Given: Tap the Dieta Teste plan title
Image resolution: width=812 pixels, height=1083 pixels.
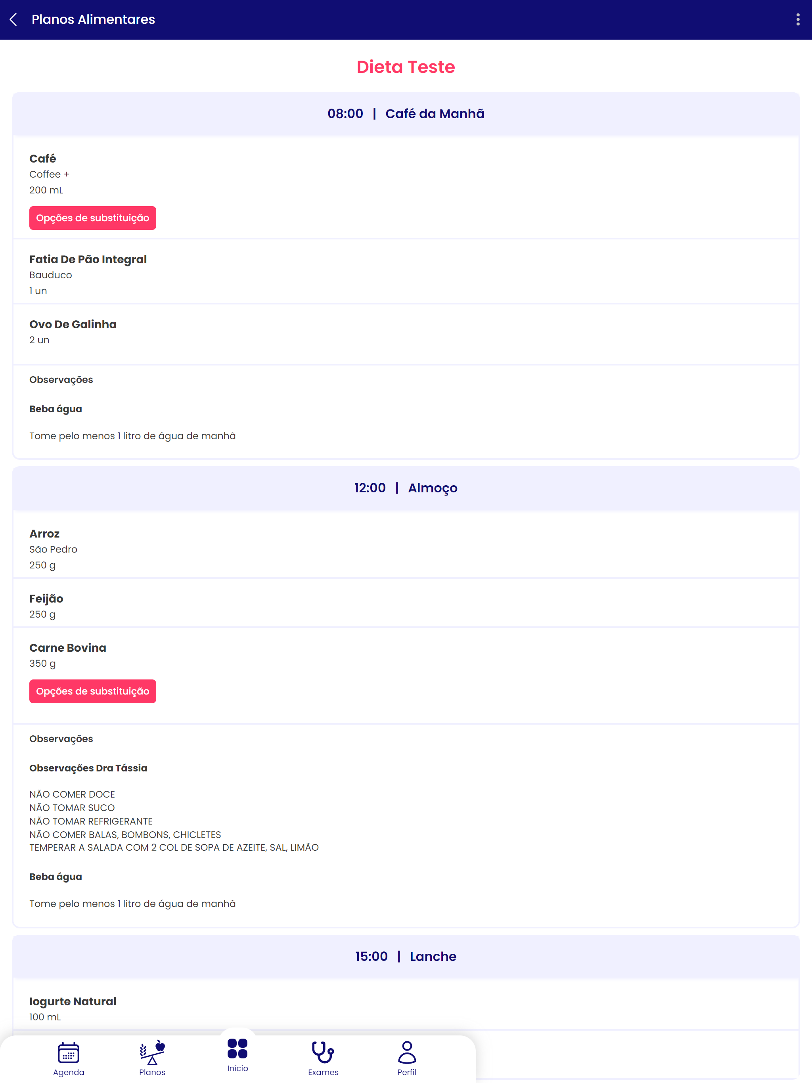Looking at the screenshot, I should tap(406, 67).
